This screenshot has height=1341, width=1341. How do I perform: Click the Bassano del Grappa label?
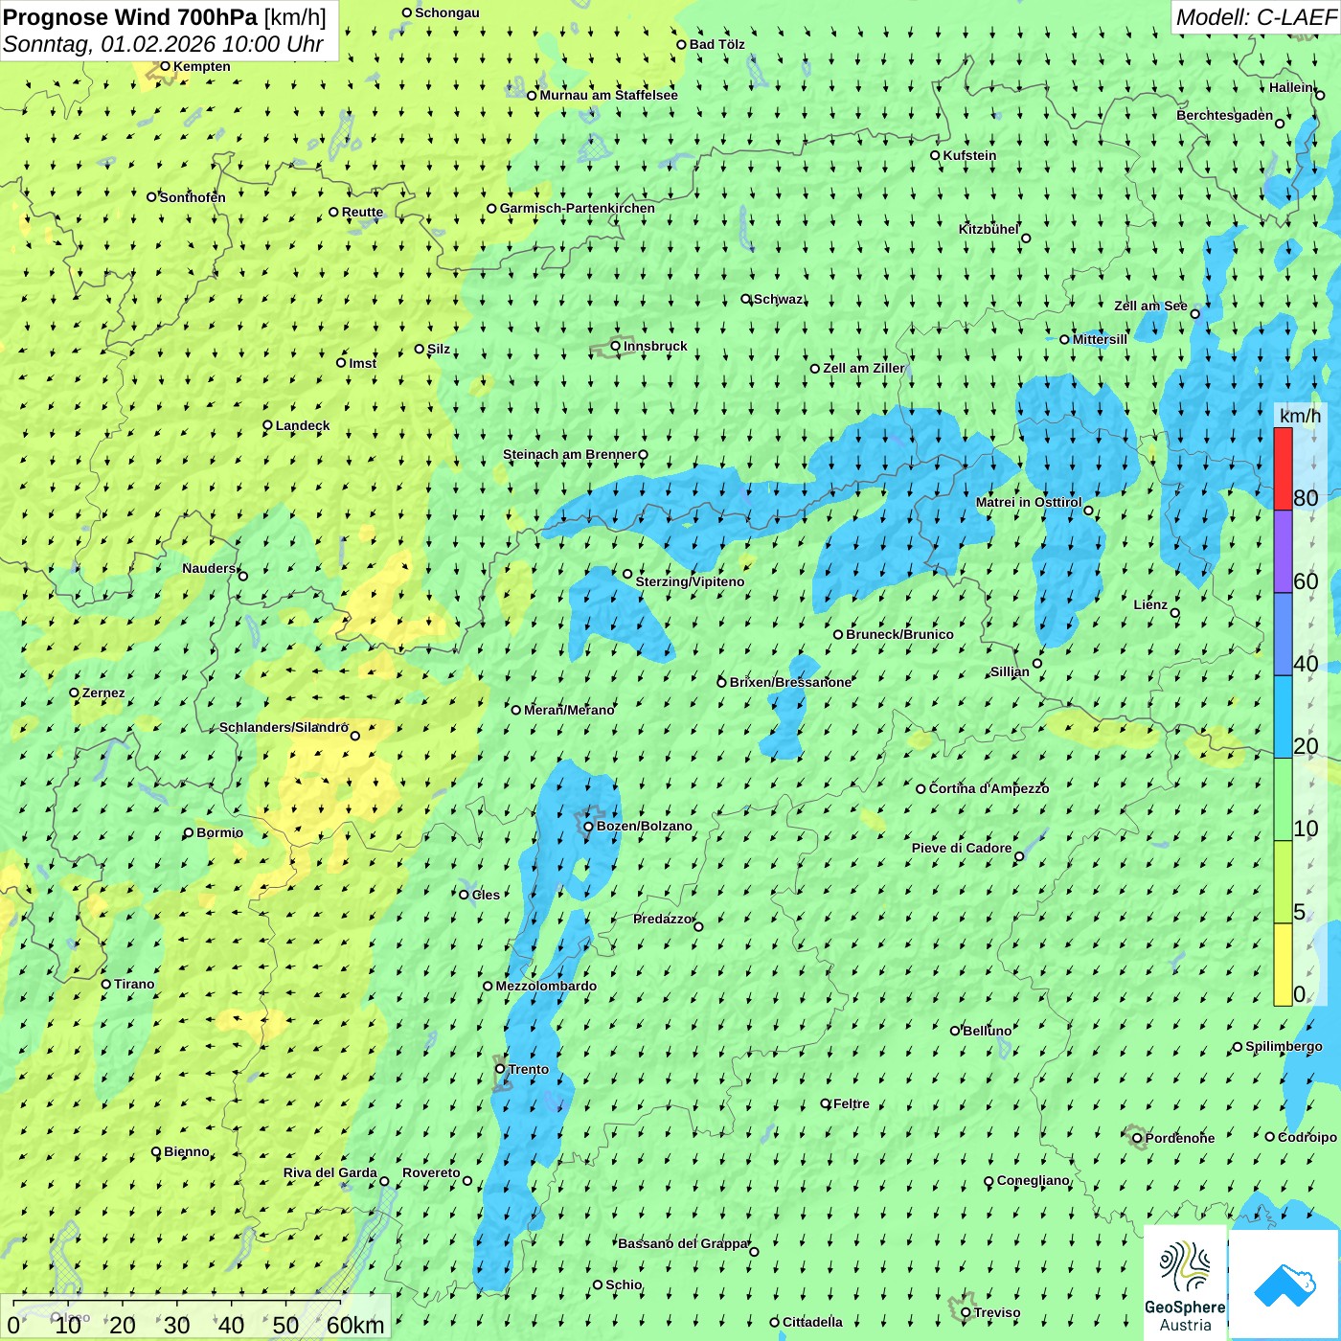point(683,1243)
